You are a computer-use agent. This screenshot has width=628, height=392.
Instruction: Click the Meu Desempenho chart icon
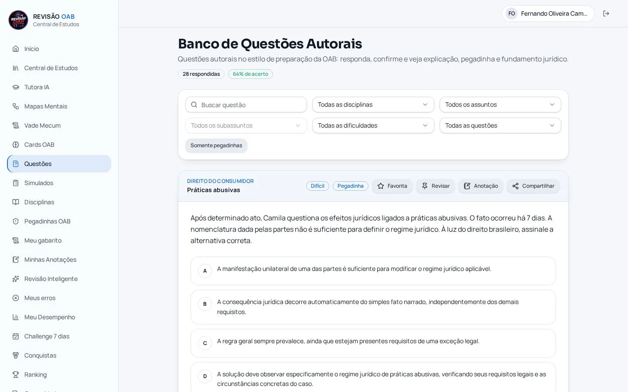click(x=16, y=317)
